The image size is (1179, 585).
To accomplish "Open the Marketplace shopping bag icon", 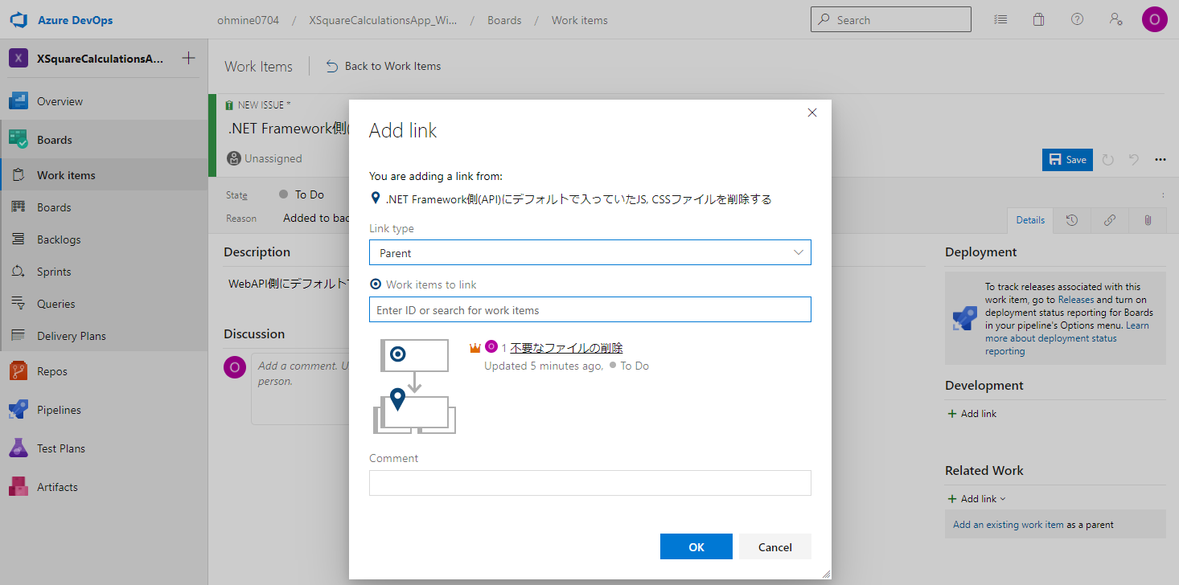I will tap(1038, 20).
